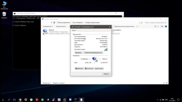Open the taskbar clock and date
This screenshot has width=182, height=102.
tap(172, 100)
